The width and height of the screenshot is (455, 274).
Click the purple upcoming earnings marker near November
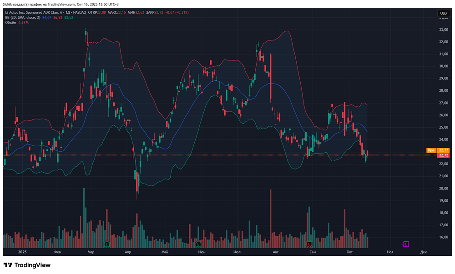[x=406, y=244]
